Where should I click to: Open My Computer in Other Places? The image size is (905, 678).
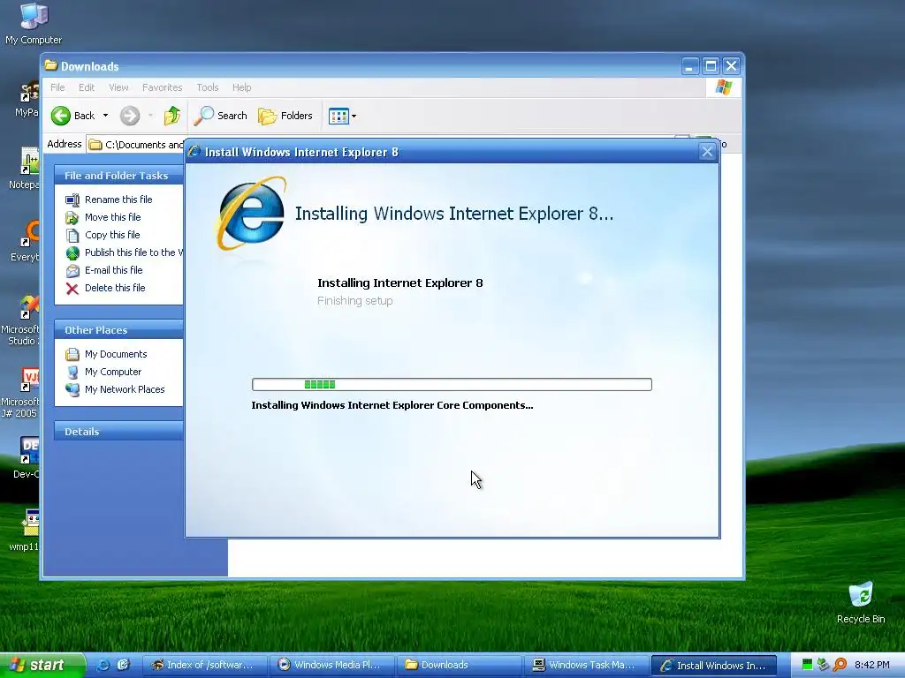click(112, 372)
